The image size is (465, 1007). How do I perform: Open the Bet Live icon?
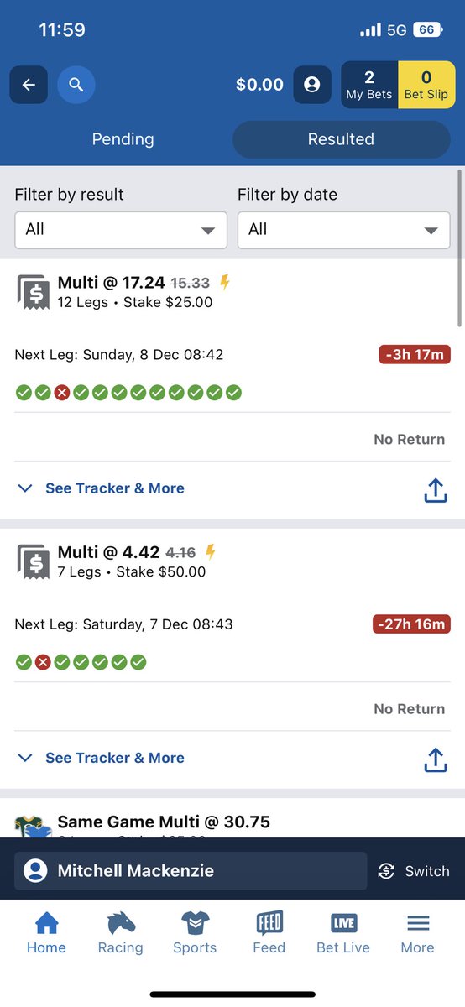coord(343,924)
